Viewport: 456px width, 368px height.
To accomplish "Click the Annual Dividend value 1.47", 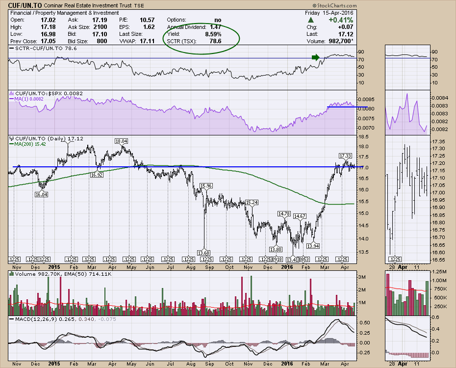I will pyautogui.click(x=215, y=27).
